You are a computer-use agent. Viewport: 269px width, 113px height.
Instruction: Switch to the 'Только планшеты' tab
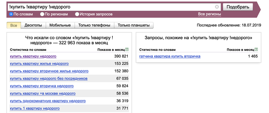click(134, 25)
